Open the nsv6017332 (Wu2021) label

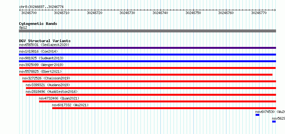tap(70, 105)
